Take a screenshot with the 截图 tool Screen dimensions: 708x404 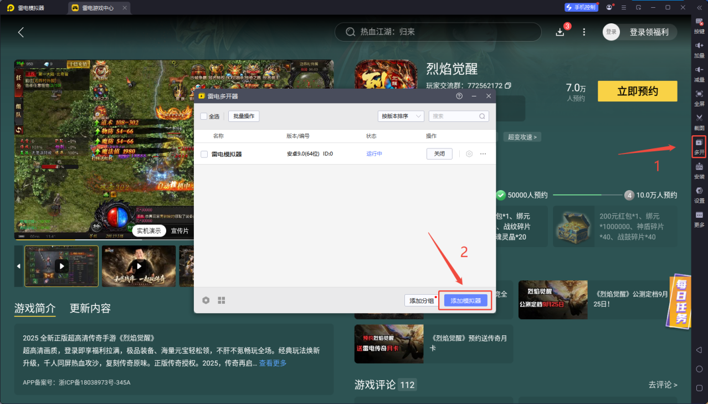tap(699, 122)
